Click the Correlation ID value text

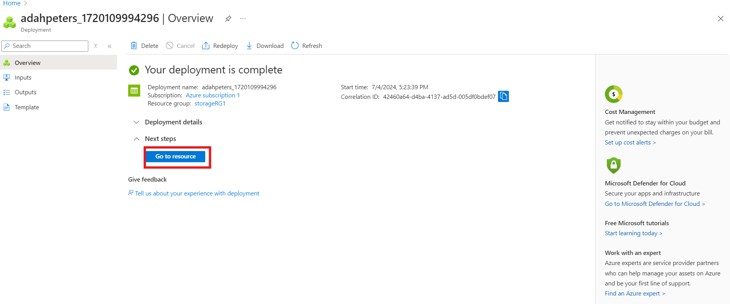(439, 97)
